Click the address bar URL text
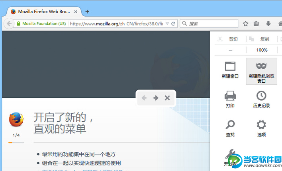 [116, 23]
